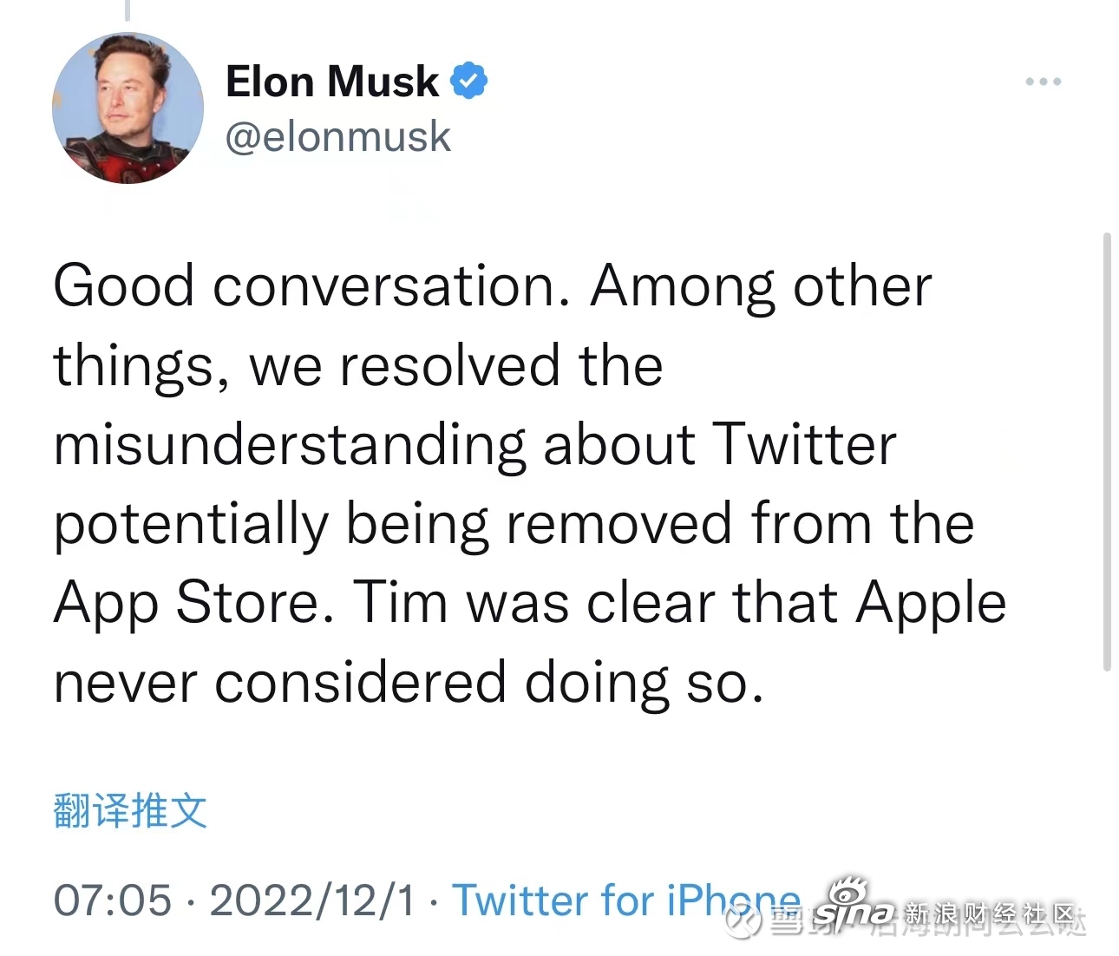Screen dimensions: 1119x956
Task: Click the blue verified badge
Action: [469, 81]
